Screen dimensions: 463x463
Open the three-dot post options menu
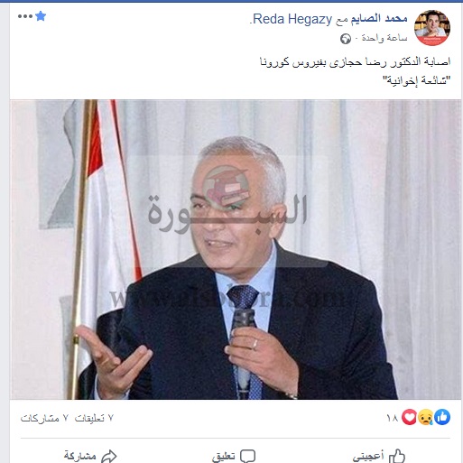coord(25,16)
